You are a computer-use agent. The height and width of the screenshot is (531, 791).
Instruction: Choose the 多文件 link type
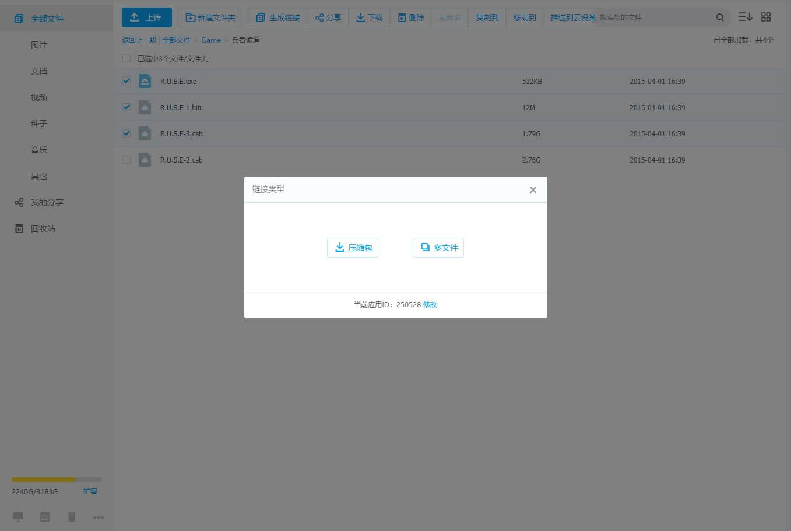click(x=438, y=248)
